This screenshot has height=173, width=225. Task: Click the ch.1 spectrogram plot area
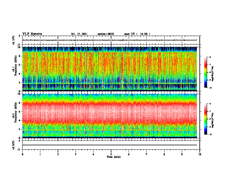tap(110, 69)
